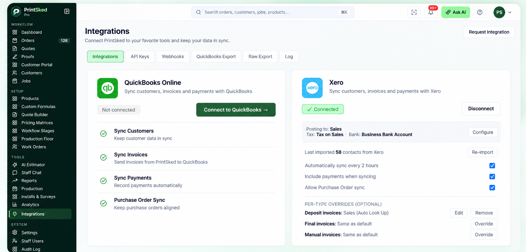The image size is (526, 252).
Task: Click the Not connected status badge
Action: (119, 110)
